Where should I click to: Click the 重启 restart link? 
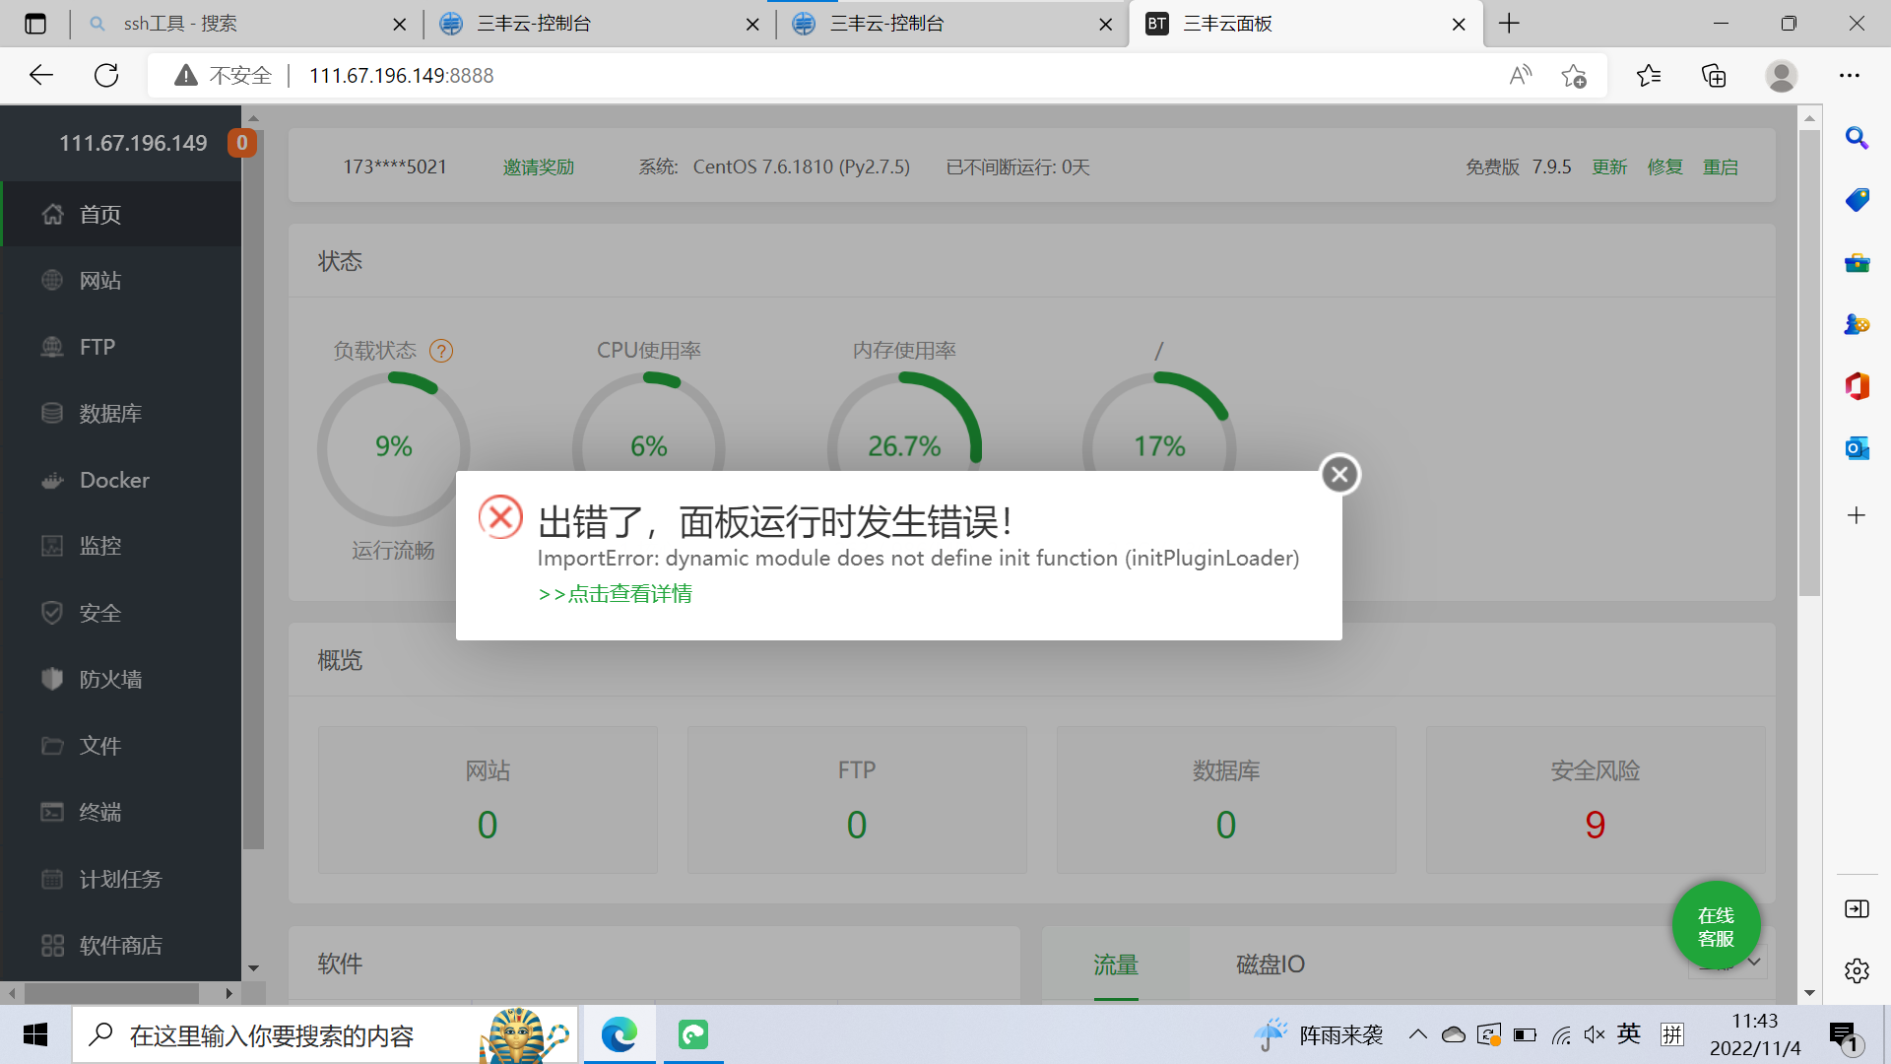click(x=1721, y=167)
